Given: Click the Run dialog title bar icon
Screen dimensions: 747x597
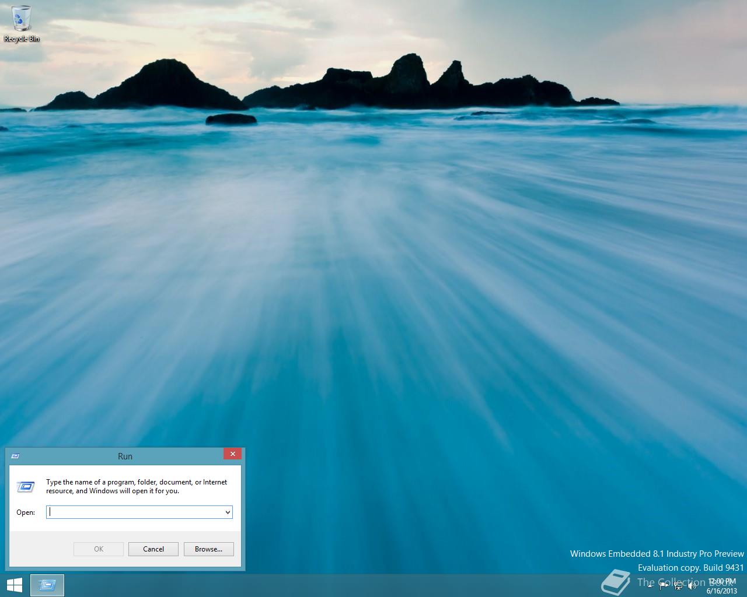Looking at the screenshot, I should (x=16, y=456).
